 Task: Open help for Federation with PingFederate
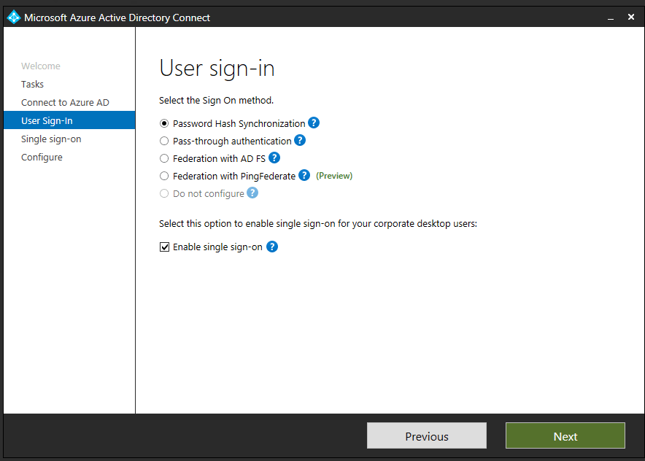(304, 176)
